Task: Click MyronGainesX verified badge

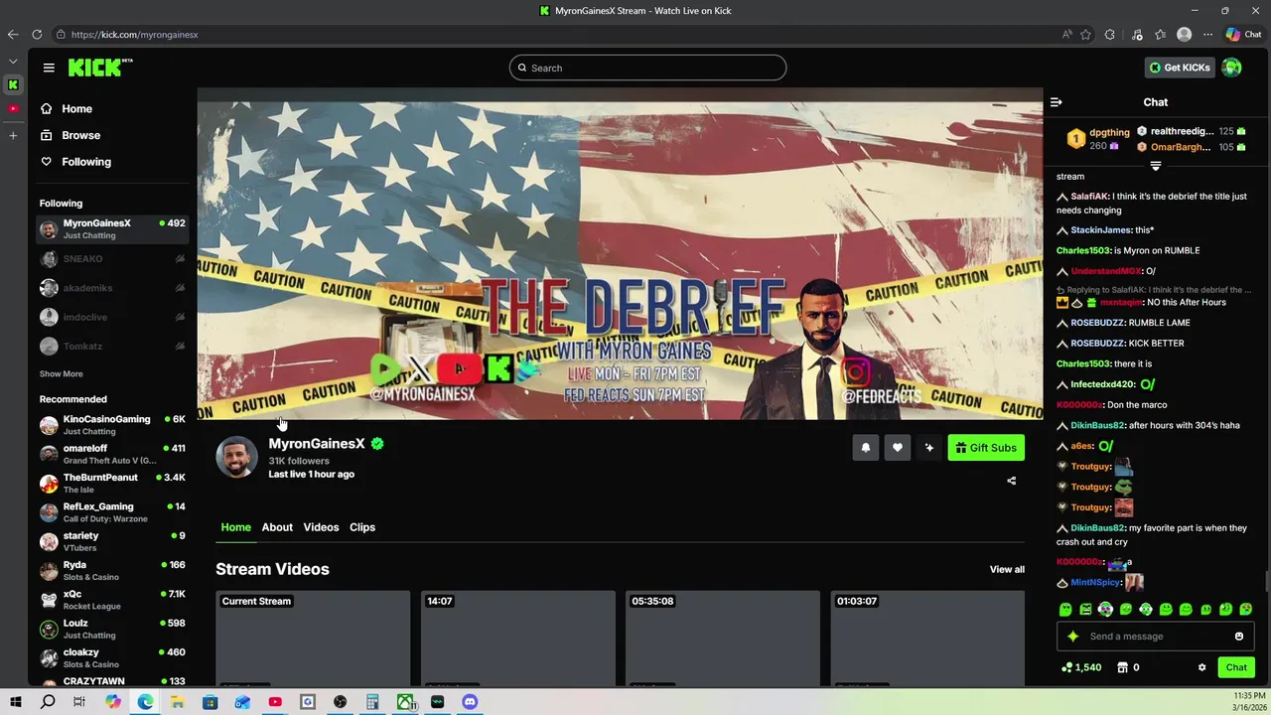Action: click(377, 444)
